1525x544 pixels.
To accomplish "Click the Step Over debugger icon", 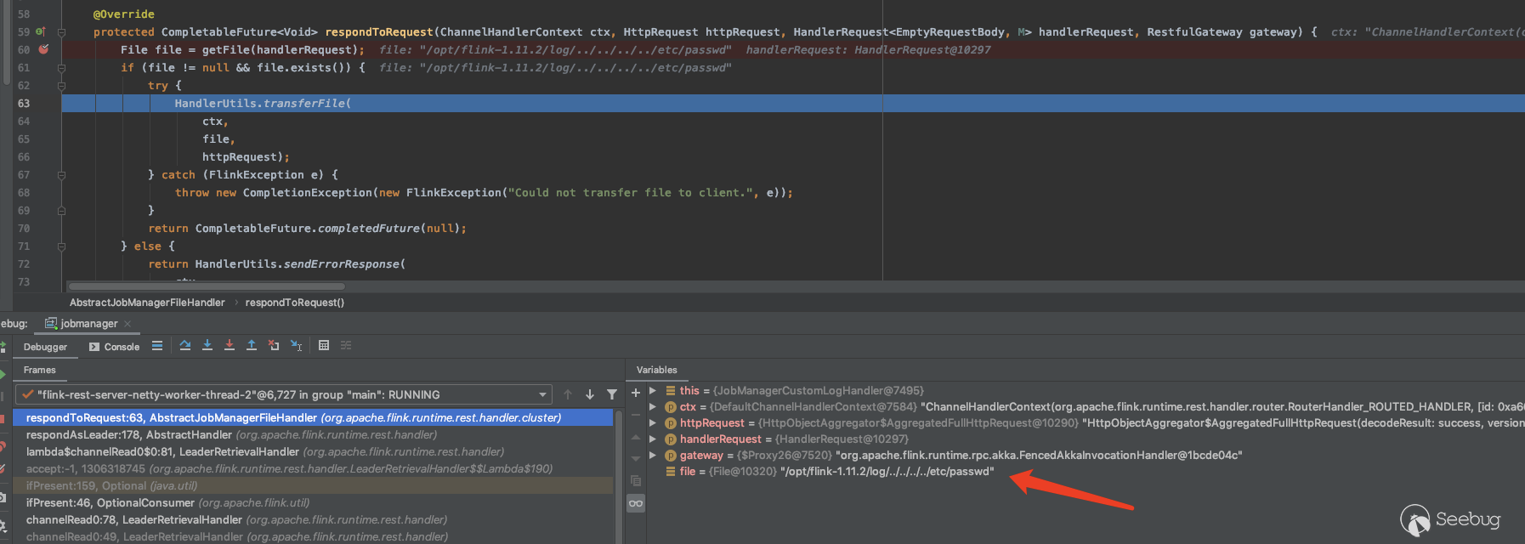I will point(185,345).
